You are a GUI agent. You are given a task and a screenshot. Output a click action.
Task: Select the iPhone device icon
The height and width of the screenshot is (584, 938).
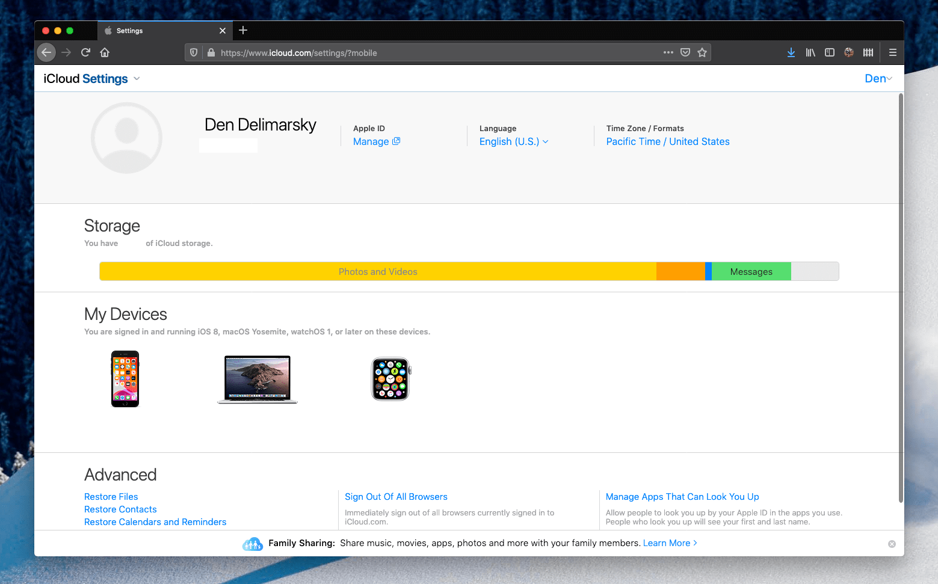click(125, 379)
